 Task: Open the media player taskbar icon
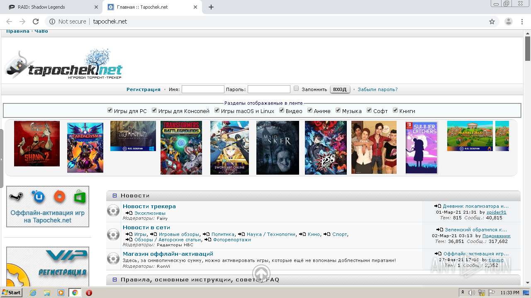(61, 293)
